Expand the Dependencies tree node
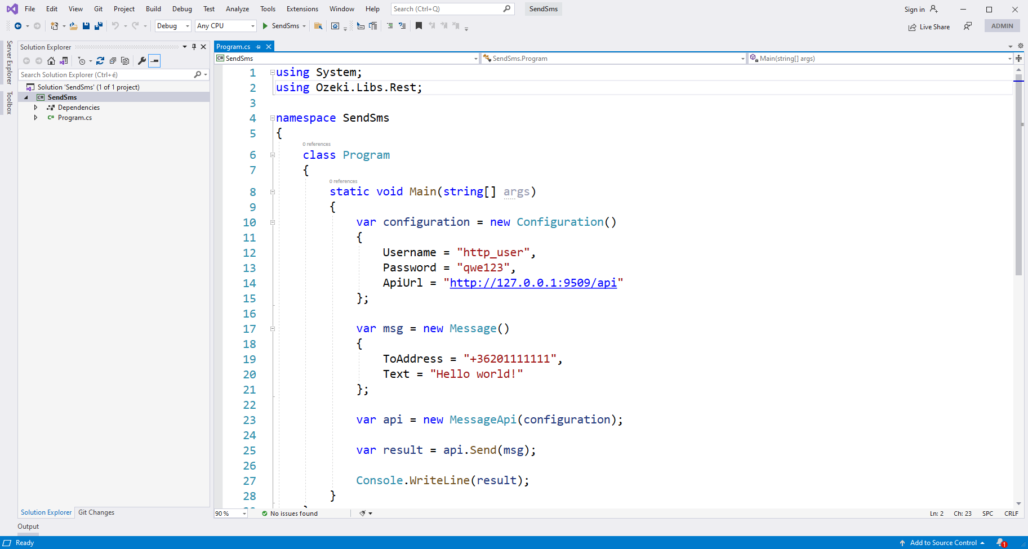Screen dimensions: 1028x549 pyautogui.click(x=35, y=108)
